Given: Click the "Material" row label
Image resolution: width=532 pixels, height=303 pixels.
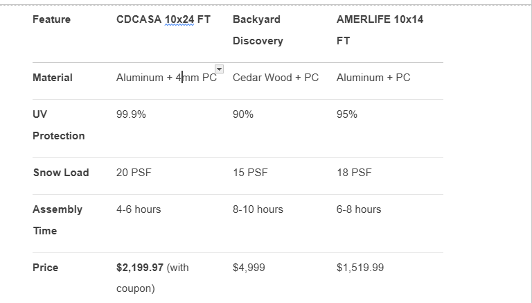Looking at the screenshot, I should tap(53, 78).
